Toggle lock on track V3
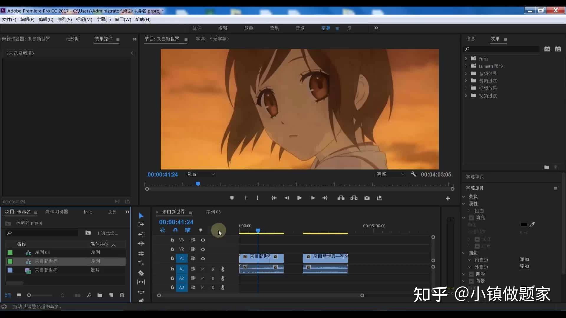The image size is (566, 318). (172, 240)
